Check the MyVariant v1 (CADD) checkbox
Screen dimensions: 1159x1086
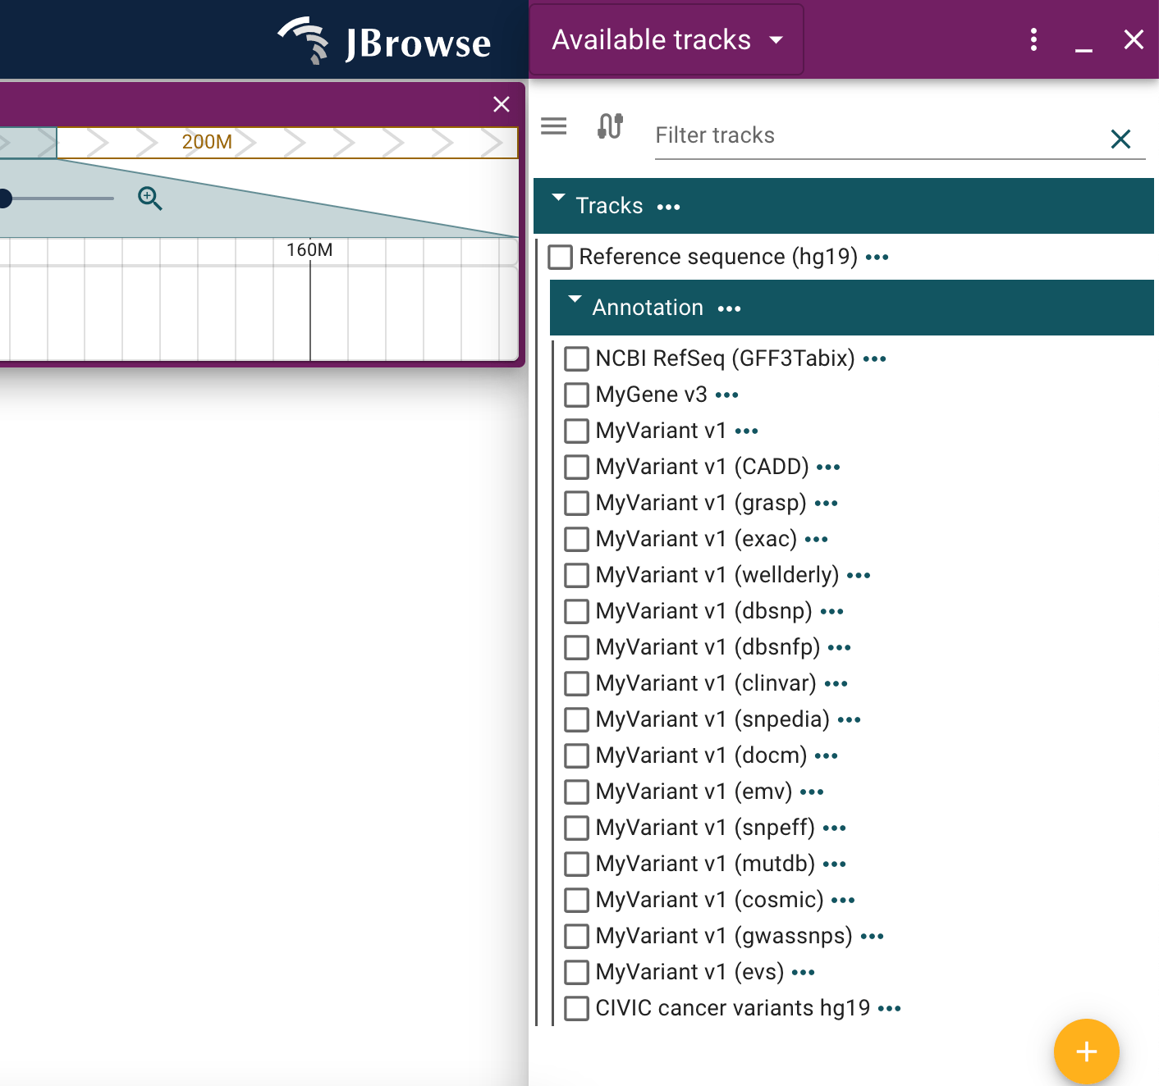coord(577,467)
